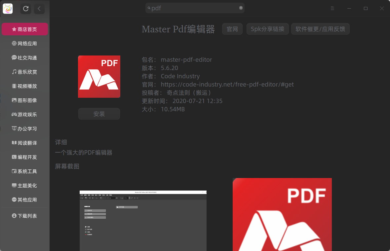Clear the pdf search with X icon
Viewport: 390px width, 251px height.
(x=241, y=8)
